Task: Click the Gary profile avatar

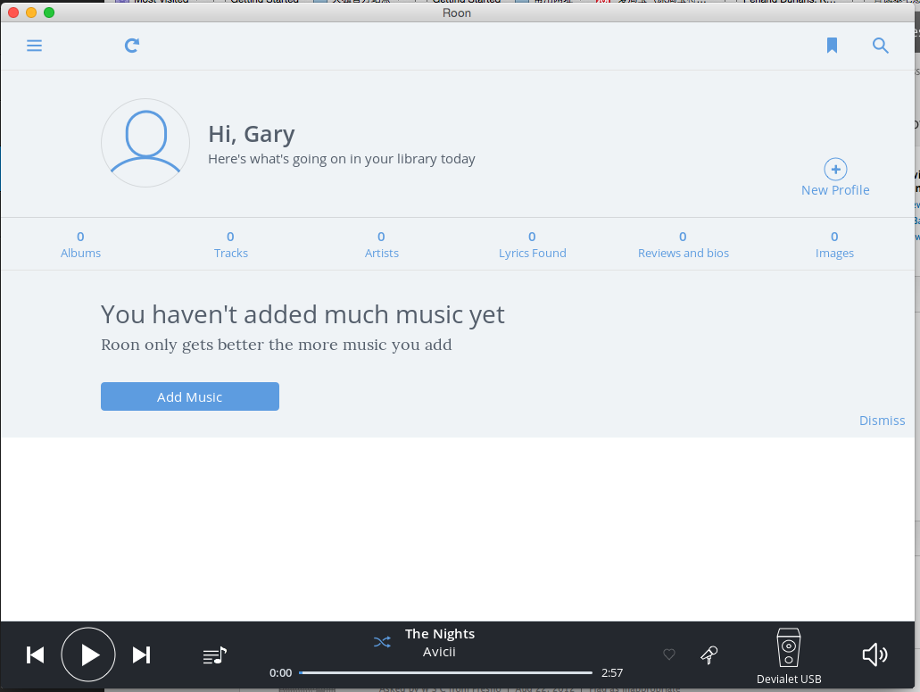Action: tap(145, 143)
